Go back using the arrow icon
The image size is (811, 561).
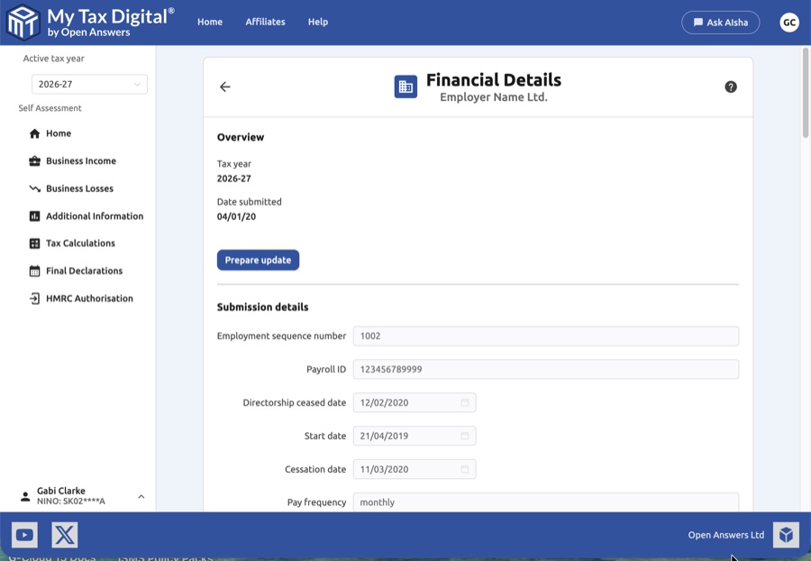tap(224, 87)
